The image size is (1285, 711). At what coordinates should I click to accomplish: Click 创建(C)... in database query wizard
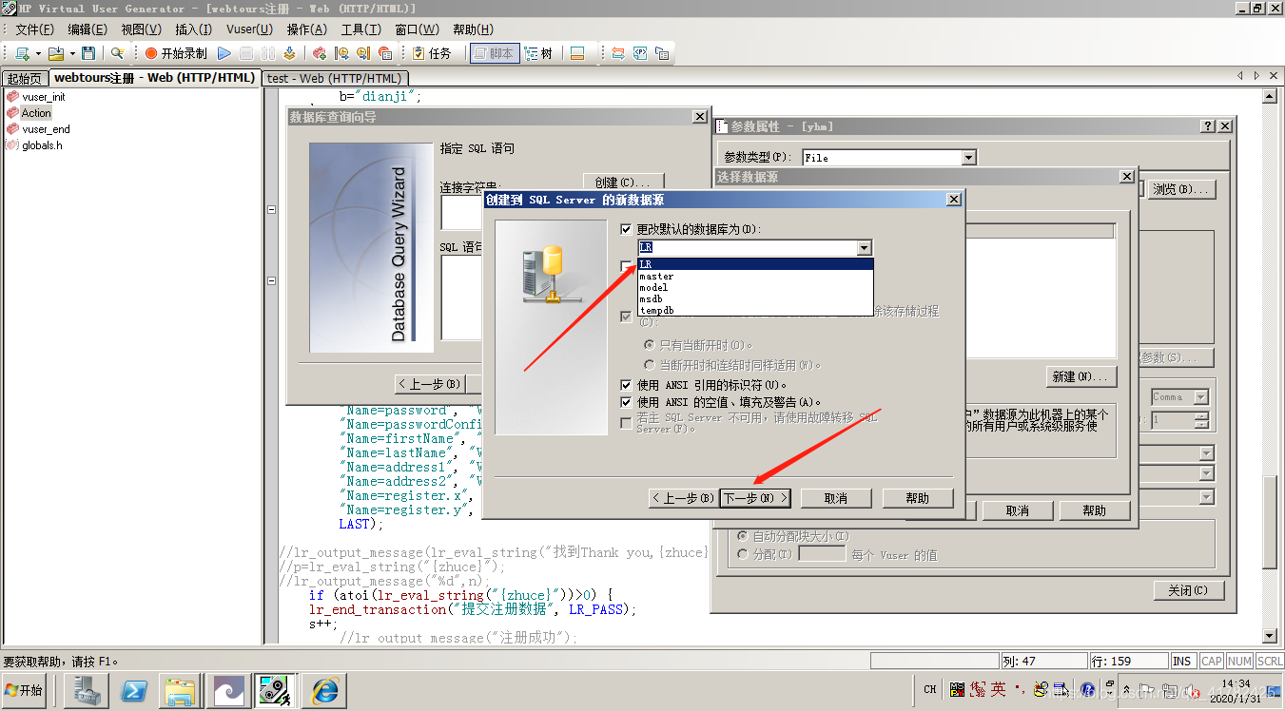click(x=623, y=182)
